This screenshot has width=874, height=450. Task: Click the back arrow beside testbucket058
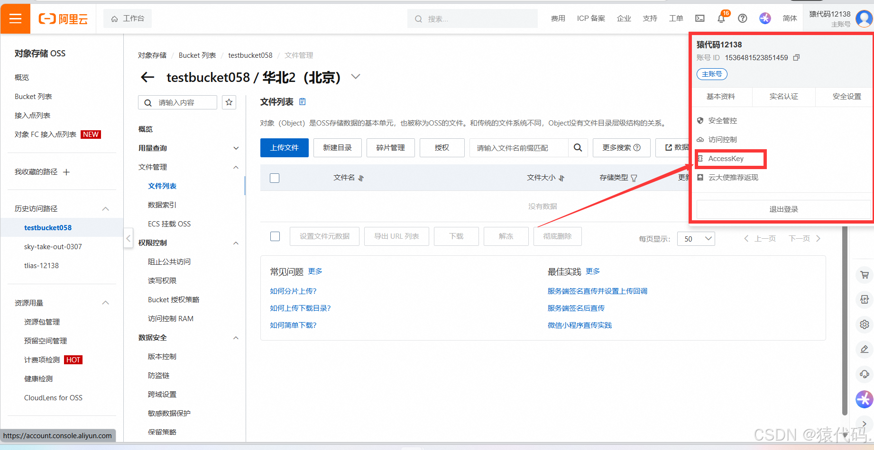(147, 77)
